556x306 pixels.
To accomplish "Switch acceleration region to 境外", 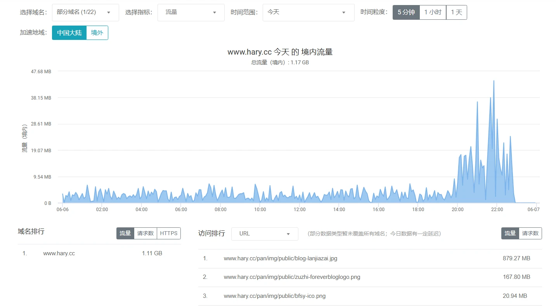I will pyautogui.click(x=97, y=33).
